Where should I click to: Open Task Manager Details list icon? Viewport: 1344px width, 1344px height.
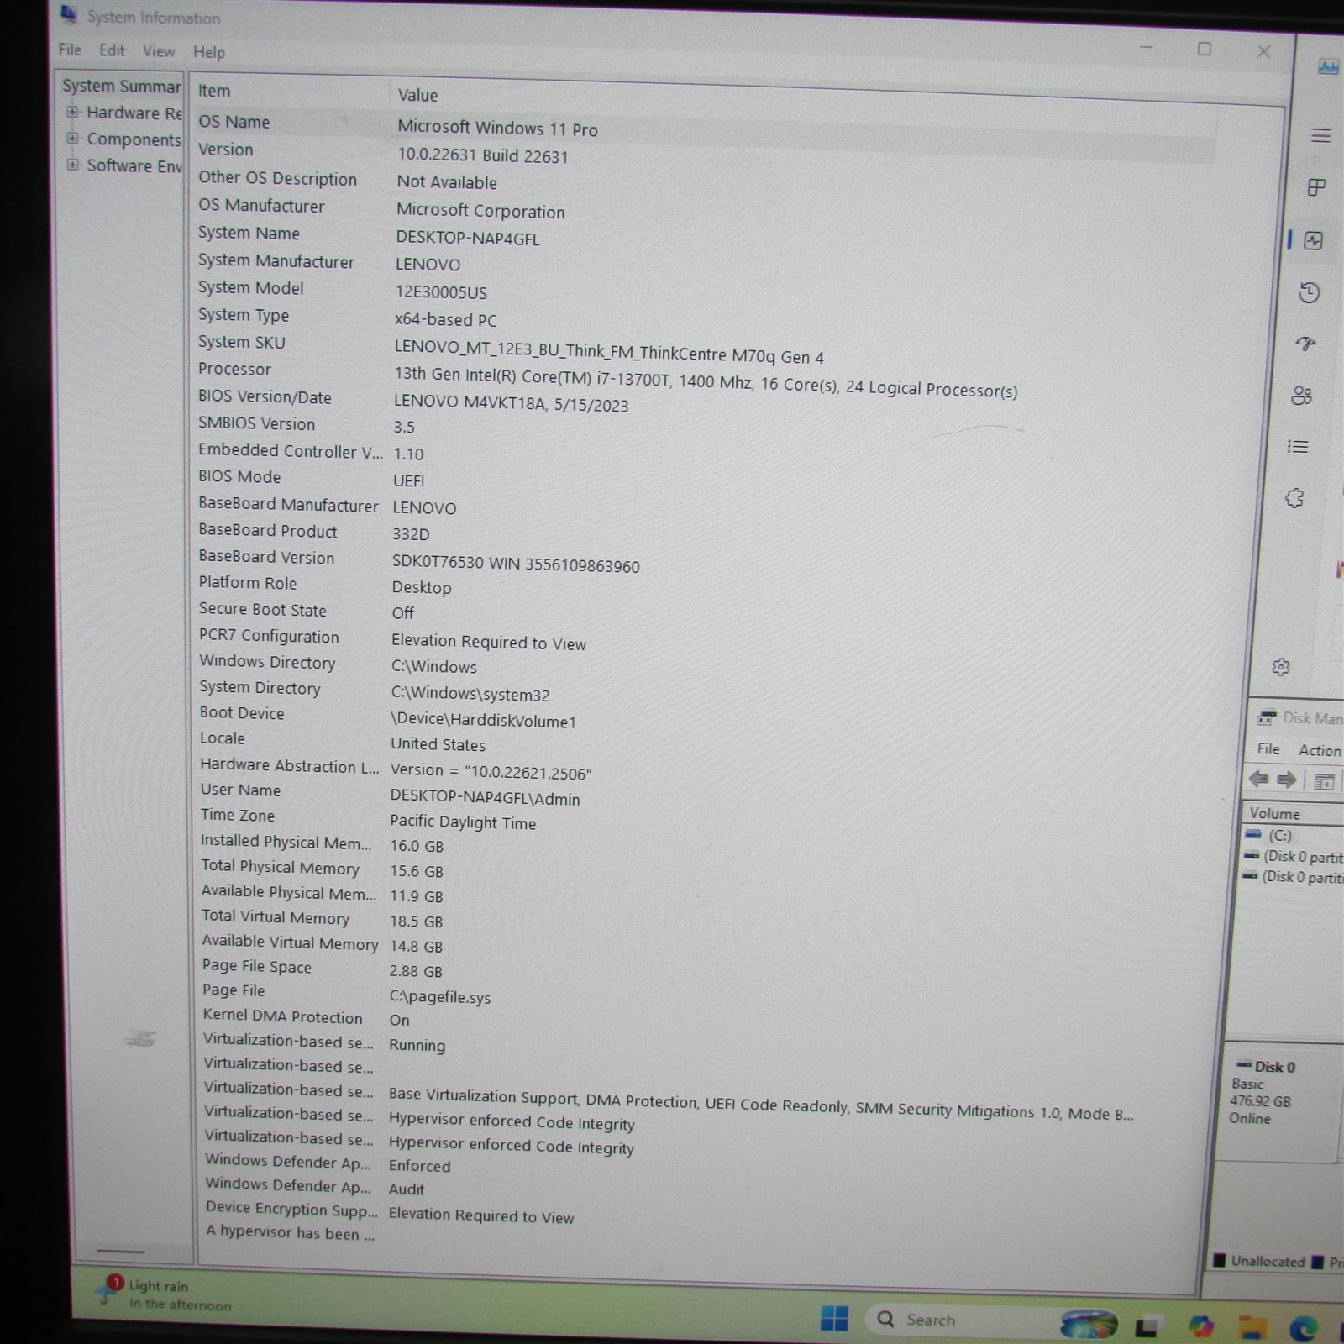tap(1298, 447)
